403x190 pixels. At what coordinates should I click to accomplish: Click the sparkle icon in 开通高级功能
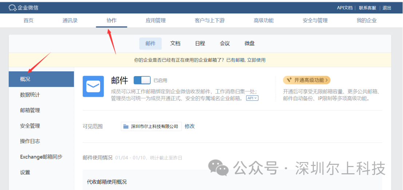pyautogui.click(x=289, y=80)
